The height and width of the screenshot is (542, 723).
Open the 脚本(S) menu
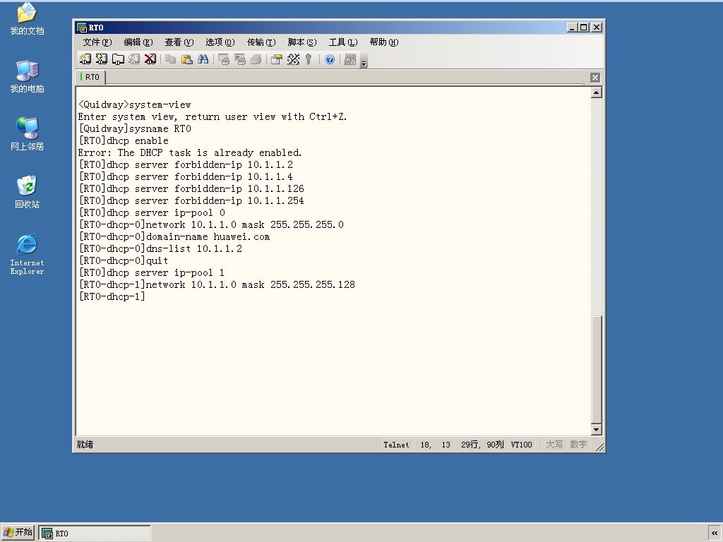coord(302,42)
